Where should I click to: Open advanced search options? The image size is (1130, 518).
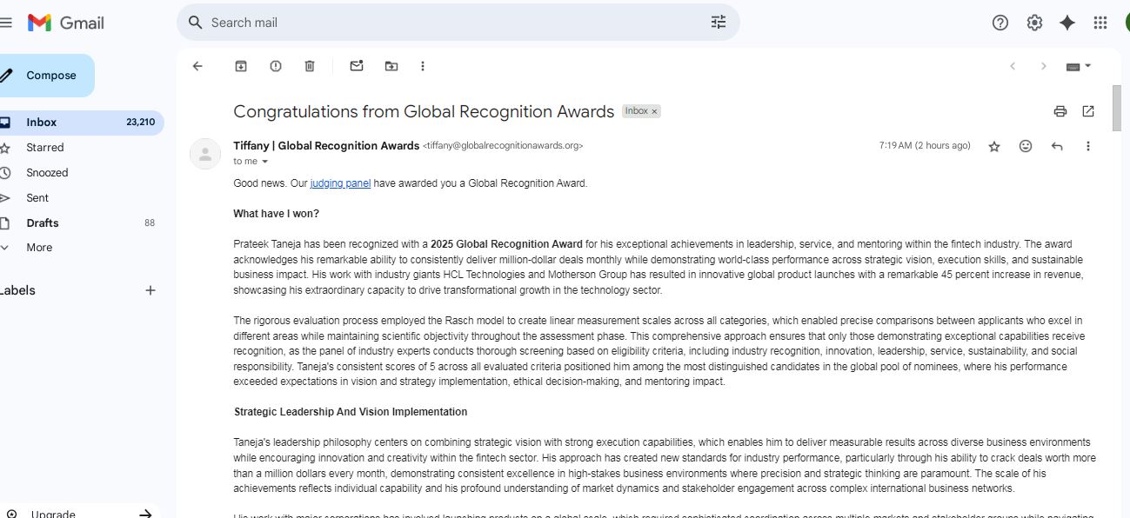tap(718, 22)
